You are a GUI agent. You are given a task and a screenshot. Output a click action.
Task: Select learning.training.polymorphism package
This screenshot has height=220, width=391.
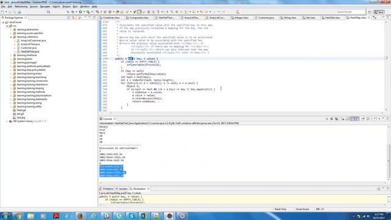[x=34, y=95]
